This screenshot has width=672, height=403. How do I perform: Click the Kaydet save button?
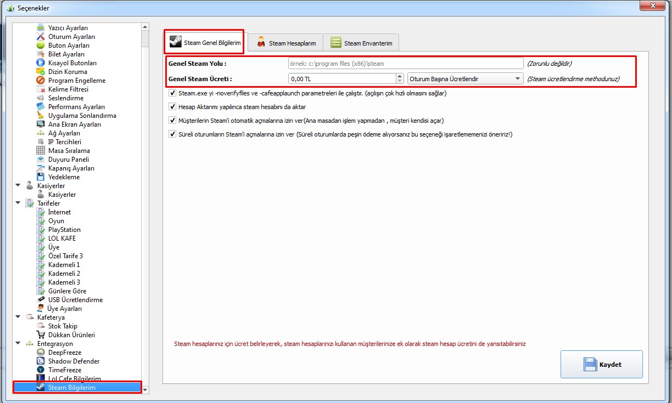click(x=602, y=364)
